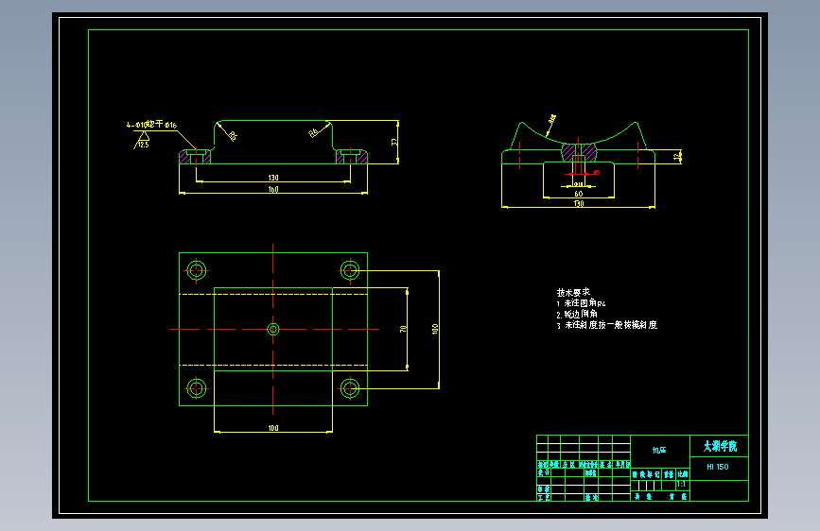The height and width of the screenshot is (531, 820).
Task: Select the "130" dimension beneath the 60
Action: click(579, 204)
